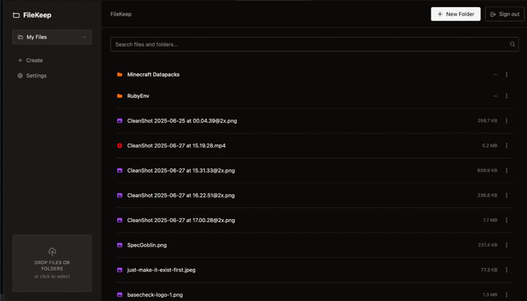
Task: Open kebab menu for just-make-it-exist-first.jpeg
Action: [x=506, y=270]
